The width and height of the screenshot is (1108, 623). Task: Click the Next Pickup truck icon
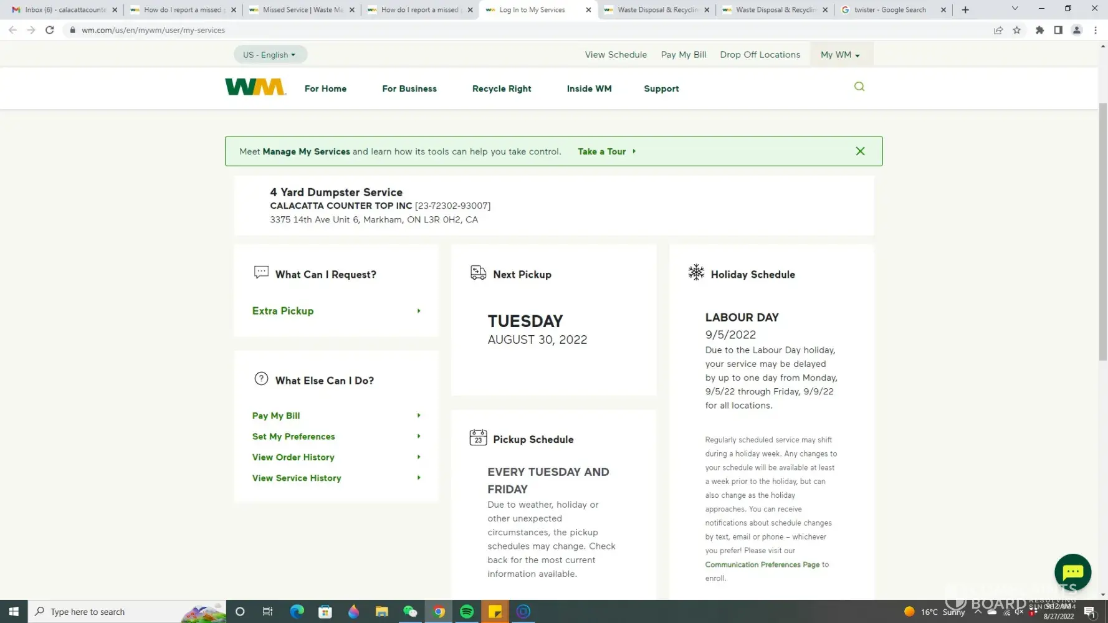click(478, 273)
